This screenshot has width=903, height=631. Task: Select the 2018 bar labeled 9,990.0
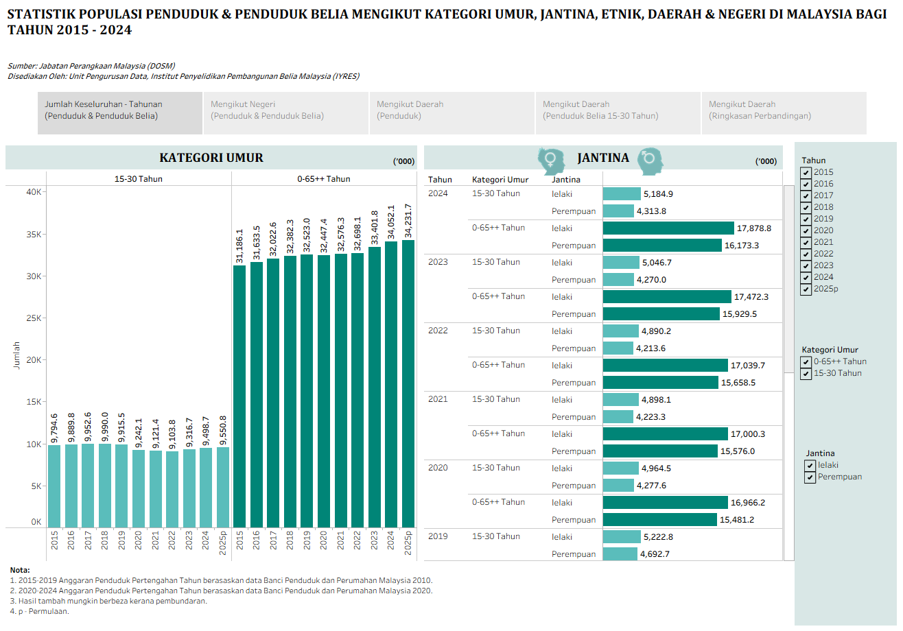tap(104, 486)
